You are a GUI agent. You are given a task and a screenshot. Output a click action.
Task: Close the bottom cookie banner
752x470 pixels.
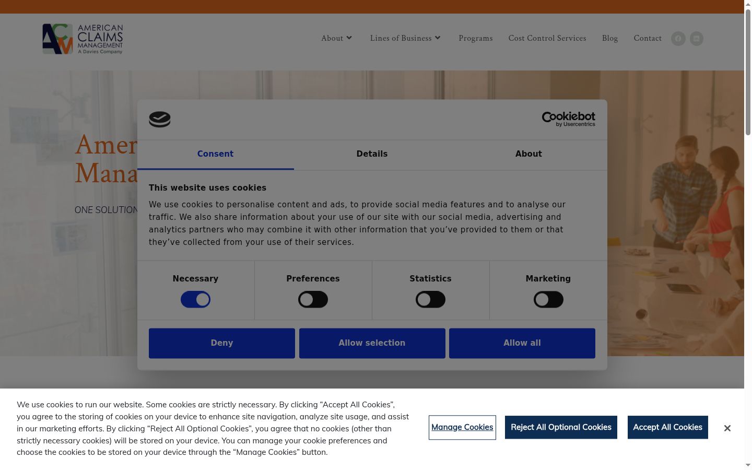[x=727, y=428]
